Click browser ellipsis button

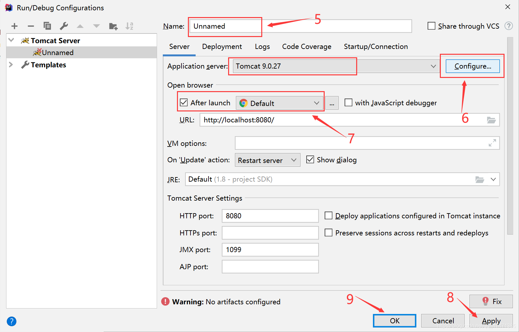[x=332, y=103]
